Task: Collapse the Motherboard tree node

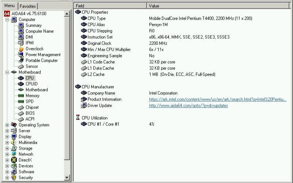Action: tap(7, 72)
